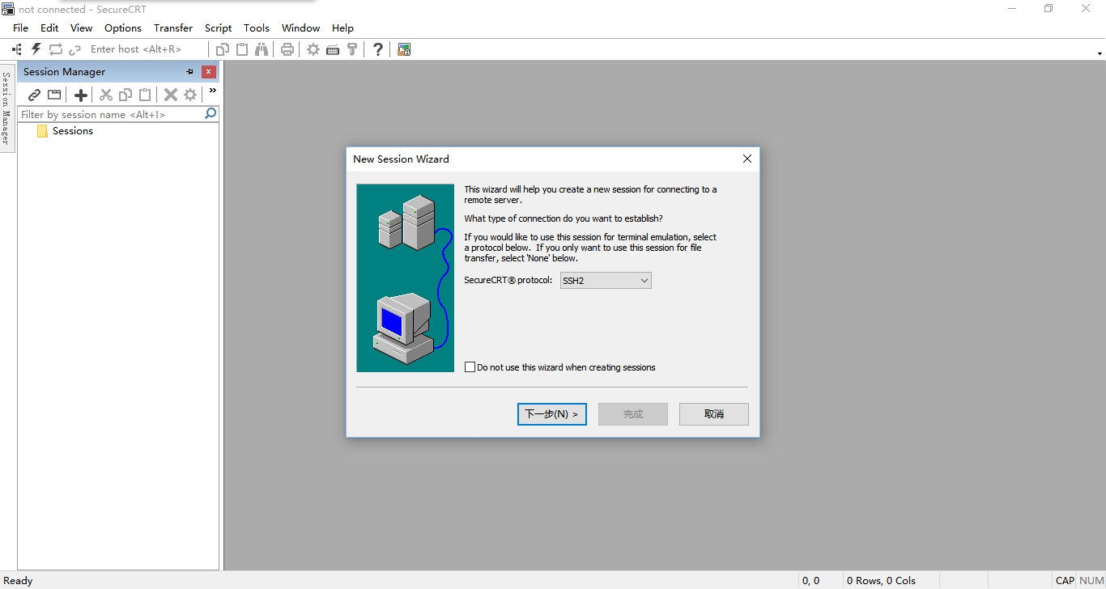Toggle 'Do not use this wizard' checkbox
The height and width of the screenshot is (589, 1106).
click(470, 367)
